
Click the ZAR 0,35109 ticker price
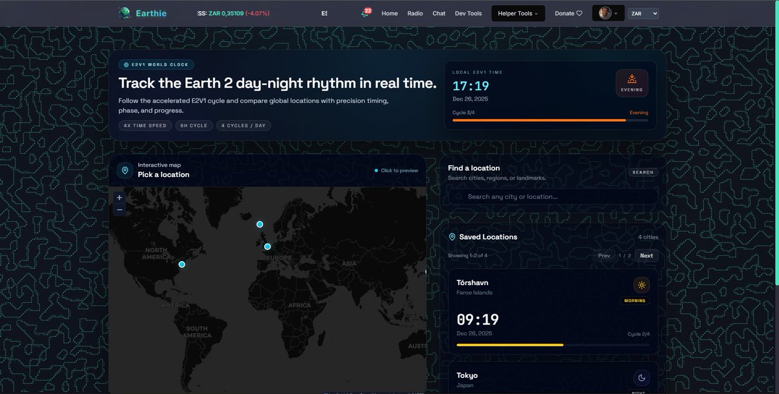click(x=225, y=13)
